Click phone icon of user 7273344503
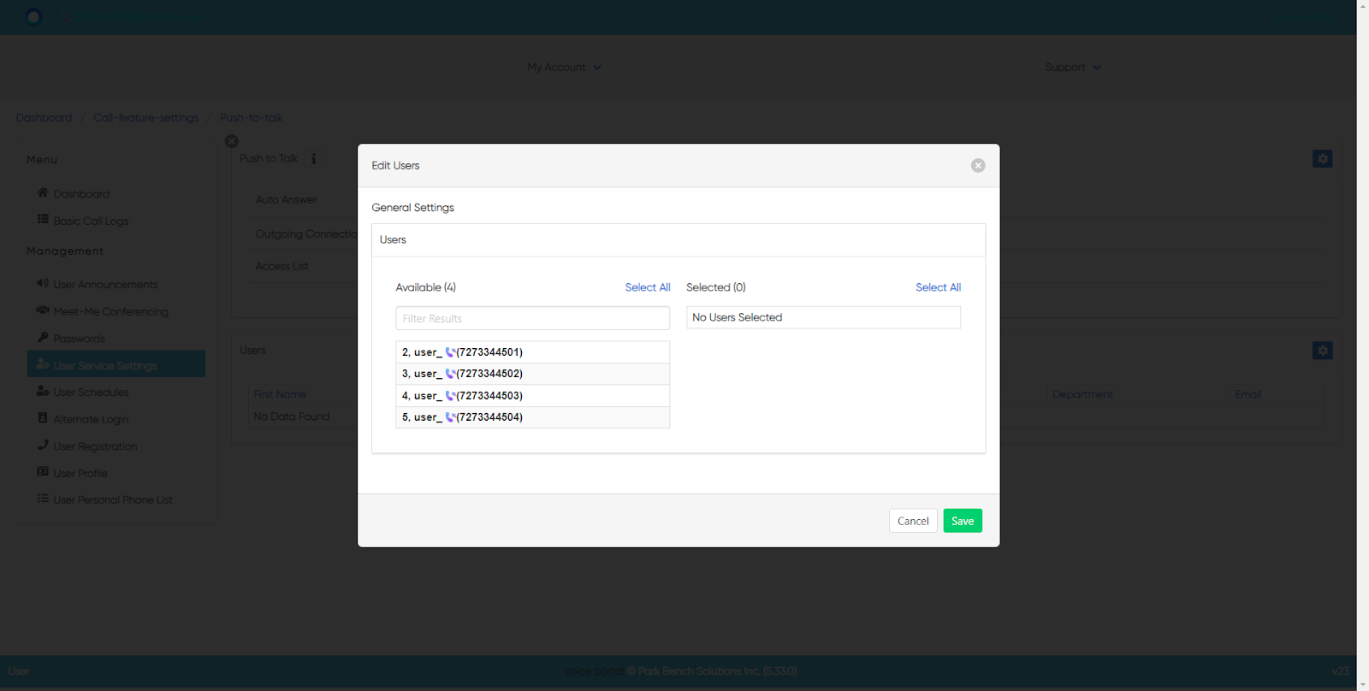The height and width of the screenshot is (691, 1369). click(x=450, y=396)
